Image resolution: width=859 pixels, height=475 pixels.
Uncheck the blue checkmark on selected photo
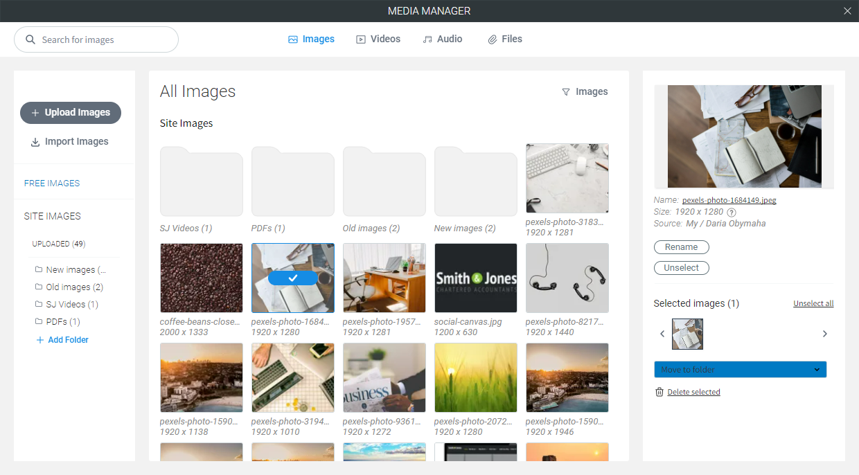[x=293, y=278]
